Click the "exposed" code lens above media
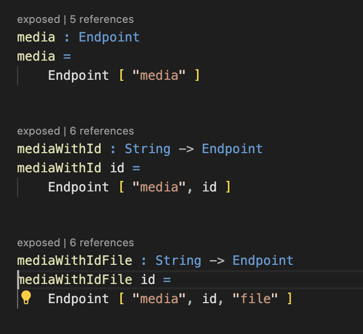 click(38, 20)
